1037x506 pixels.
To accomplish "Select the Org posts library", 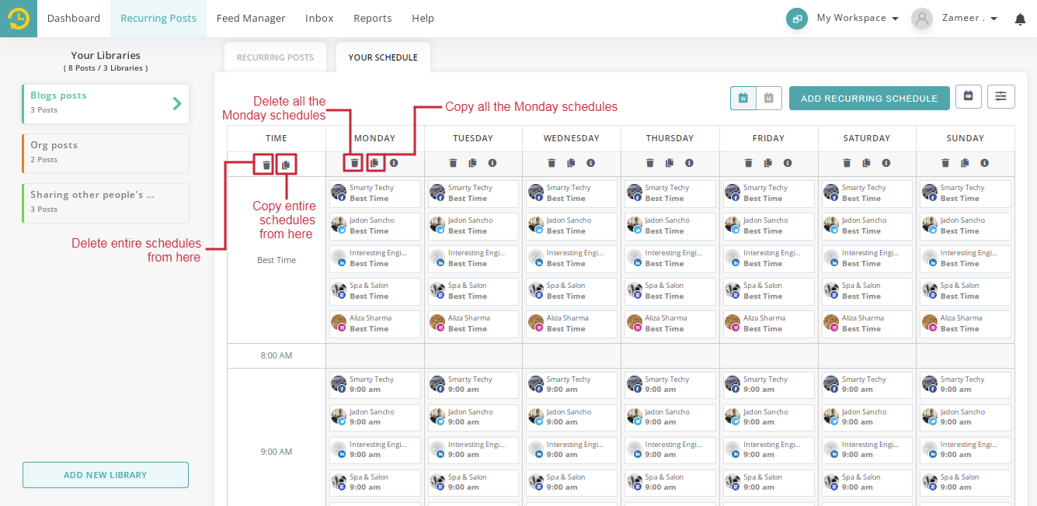I will (x=106, y=153).
